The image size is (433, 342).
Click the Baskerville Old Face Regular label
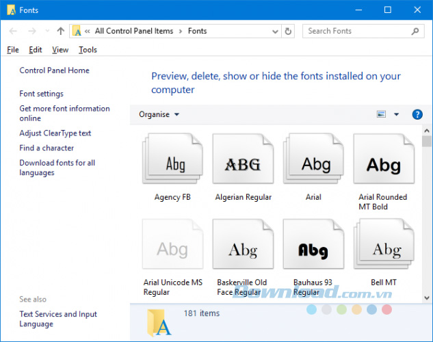tap(242, 287)
